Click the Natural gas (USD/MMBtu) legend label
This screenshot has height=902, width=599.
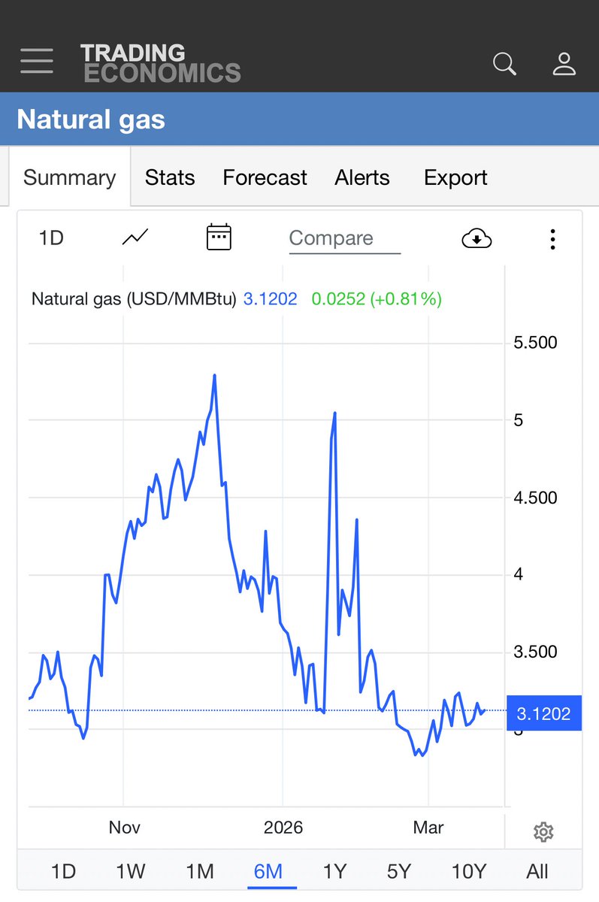pos(134,299)
